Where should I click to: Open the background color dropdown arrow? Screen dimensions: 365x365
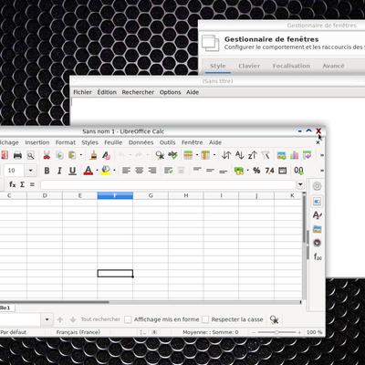[114, 171]
